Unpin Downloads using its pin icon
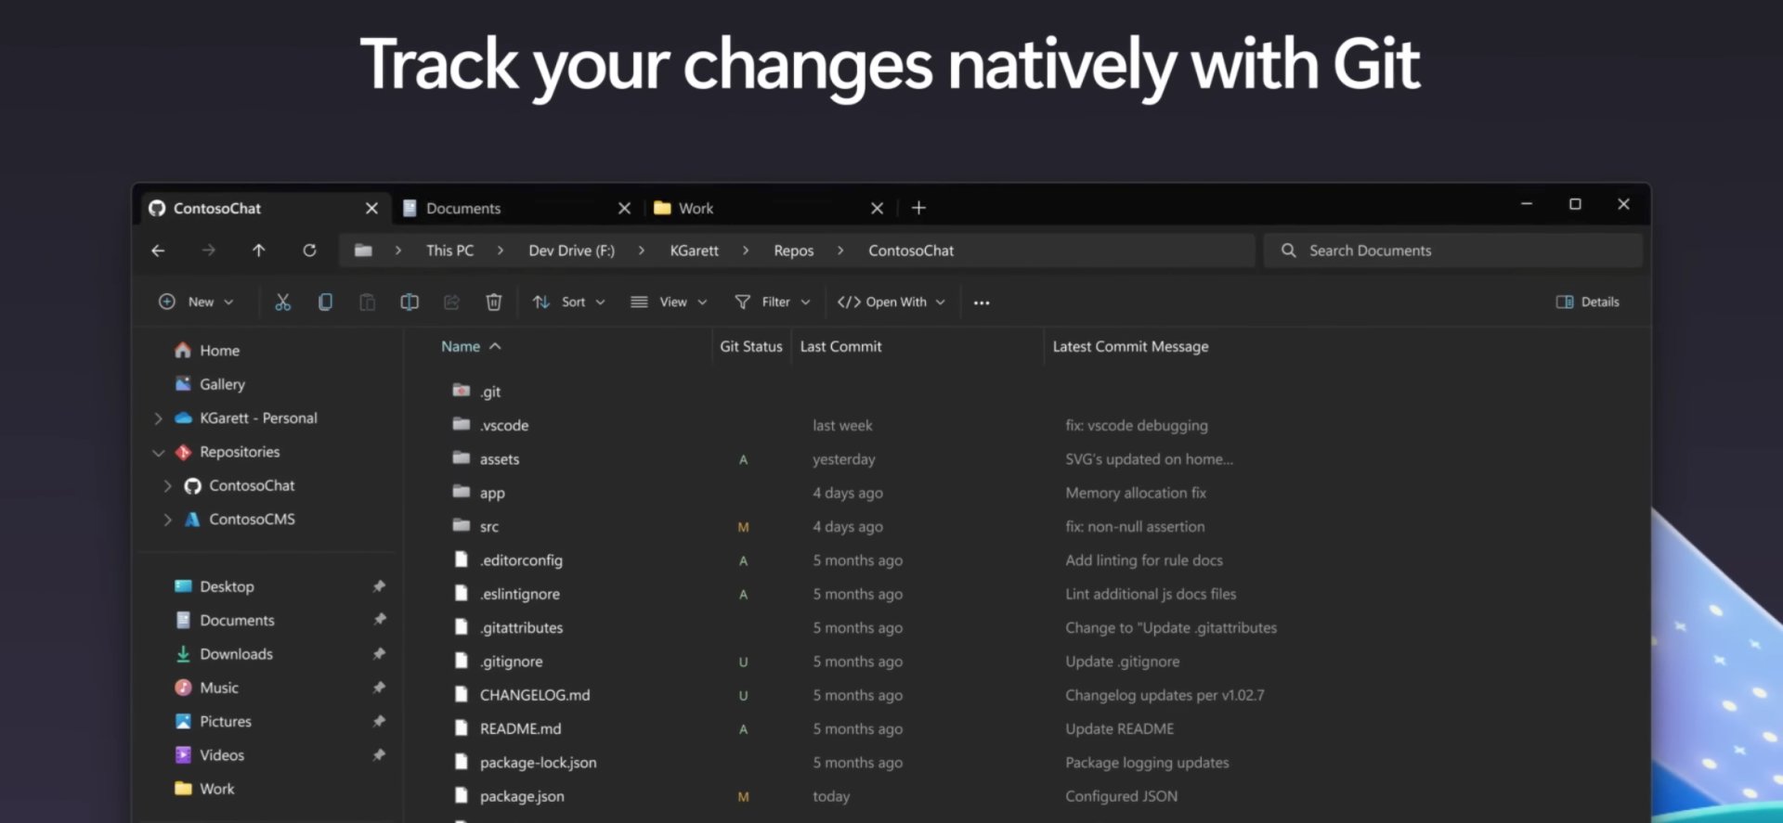 point(379,654)
